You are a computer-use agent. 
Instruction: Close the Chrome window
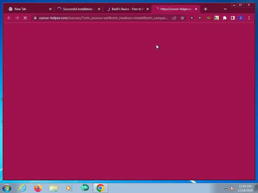249,5
